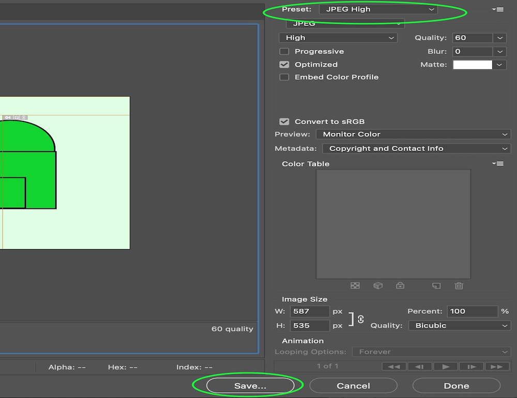
Task: Click the Blur value field showing 0
Action: pos(473,52)
